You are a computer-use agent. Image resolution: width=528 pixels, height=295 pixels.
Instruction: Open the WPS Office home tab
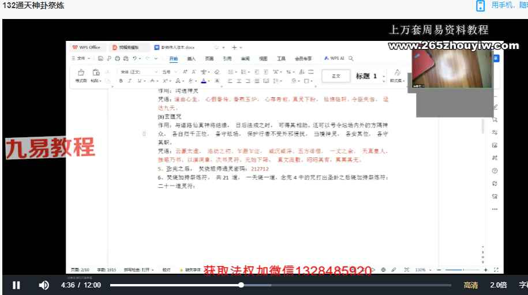click(x=87, y=47)
